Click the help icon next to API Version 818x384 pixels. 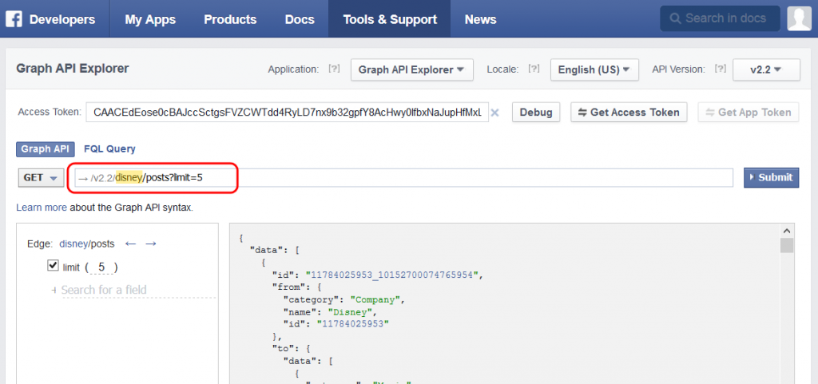click(721, 69)
